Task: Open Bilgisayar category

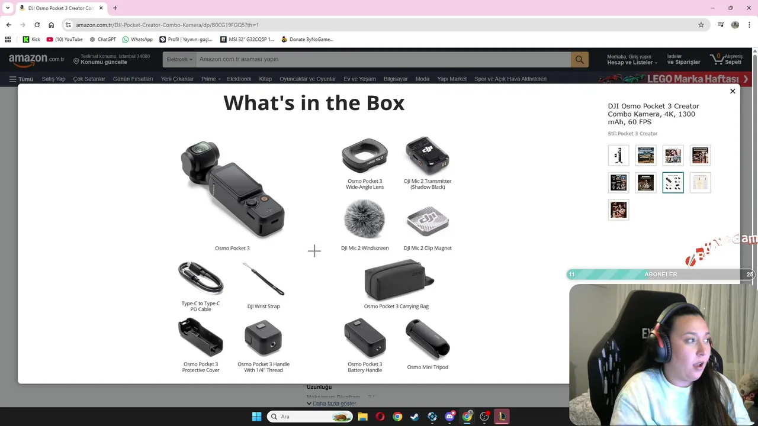Action: pos(396,79)
